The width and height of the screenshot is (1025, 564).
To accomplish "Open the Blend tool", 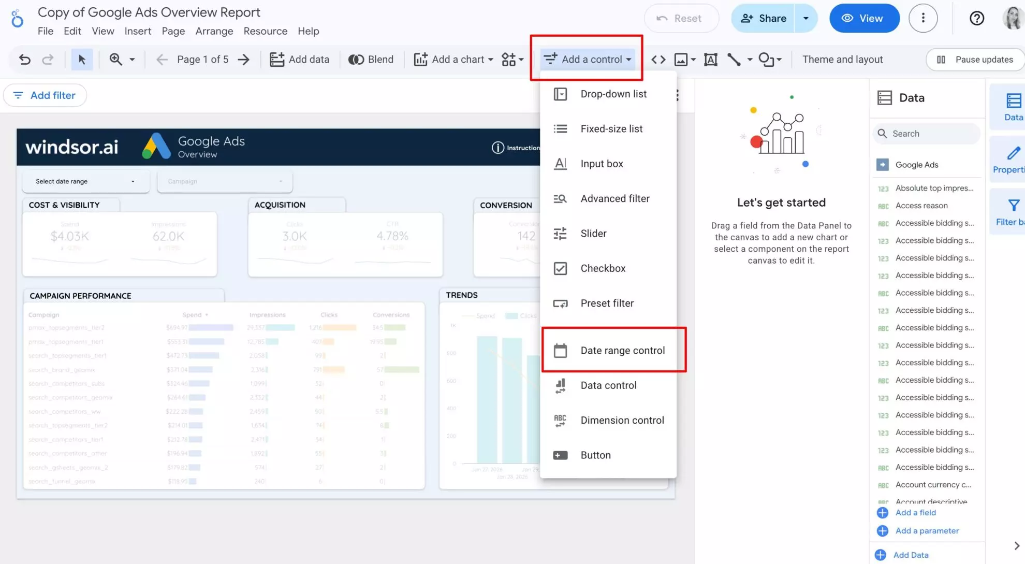I will pos(371,59).
